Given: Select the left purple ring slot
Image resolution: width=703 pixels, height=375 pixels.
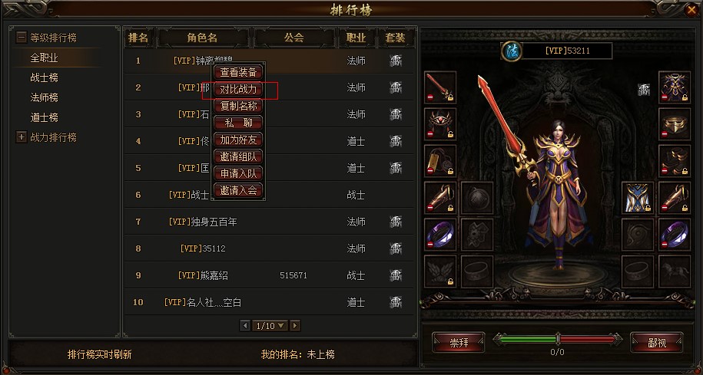Looking at the screenshot, I should [x=440, y=234].
